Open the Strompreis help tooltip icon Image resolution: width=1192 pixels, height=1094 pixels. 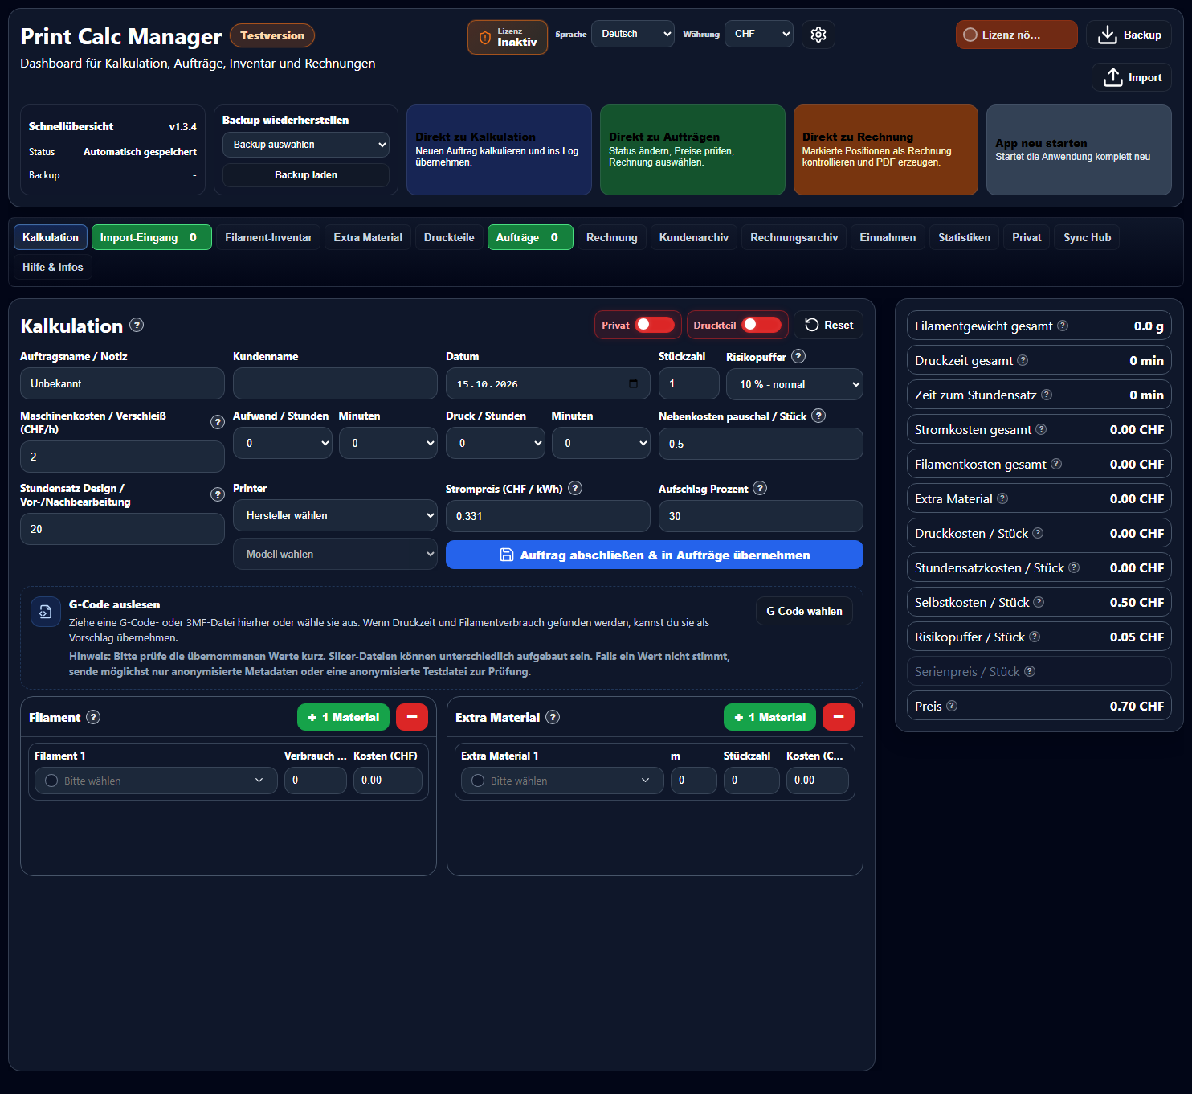click(575, 488)
